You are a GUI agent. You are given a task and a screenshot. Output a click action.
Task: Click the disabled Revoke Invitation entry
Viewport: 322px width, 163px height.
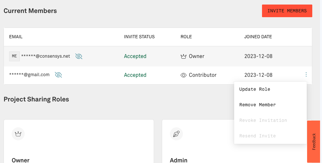(263, 120)
